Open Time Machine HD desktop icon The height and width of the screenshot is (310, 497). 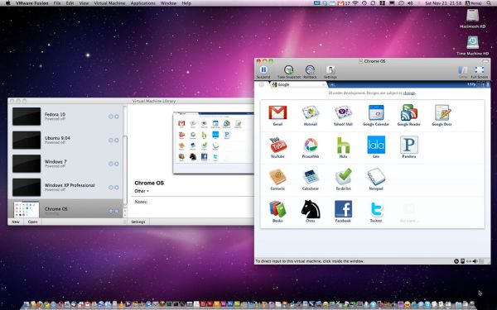click(472, 45)
